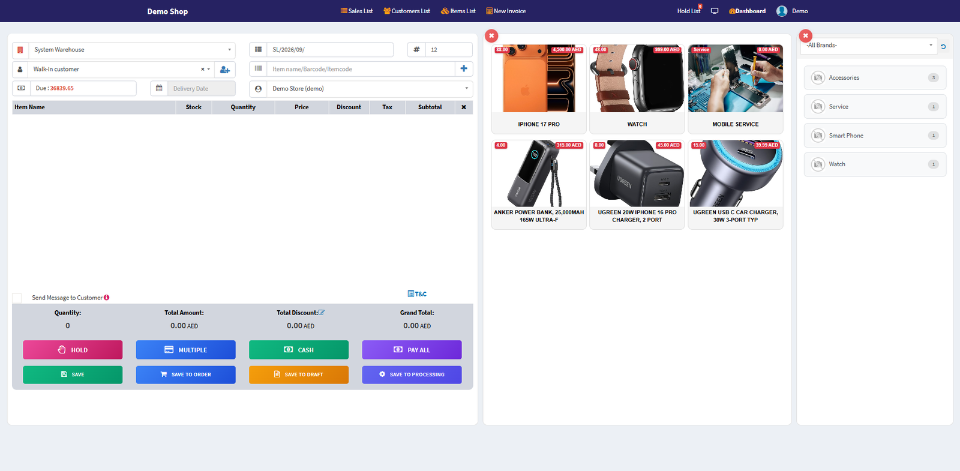Click the info icon beside Send Message
The height and width of the screenshot is (471, 960).
[106, 298]
